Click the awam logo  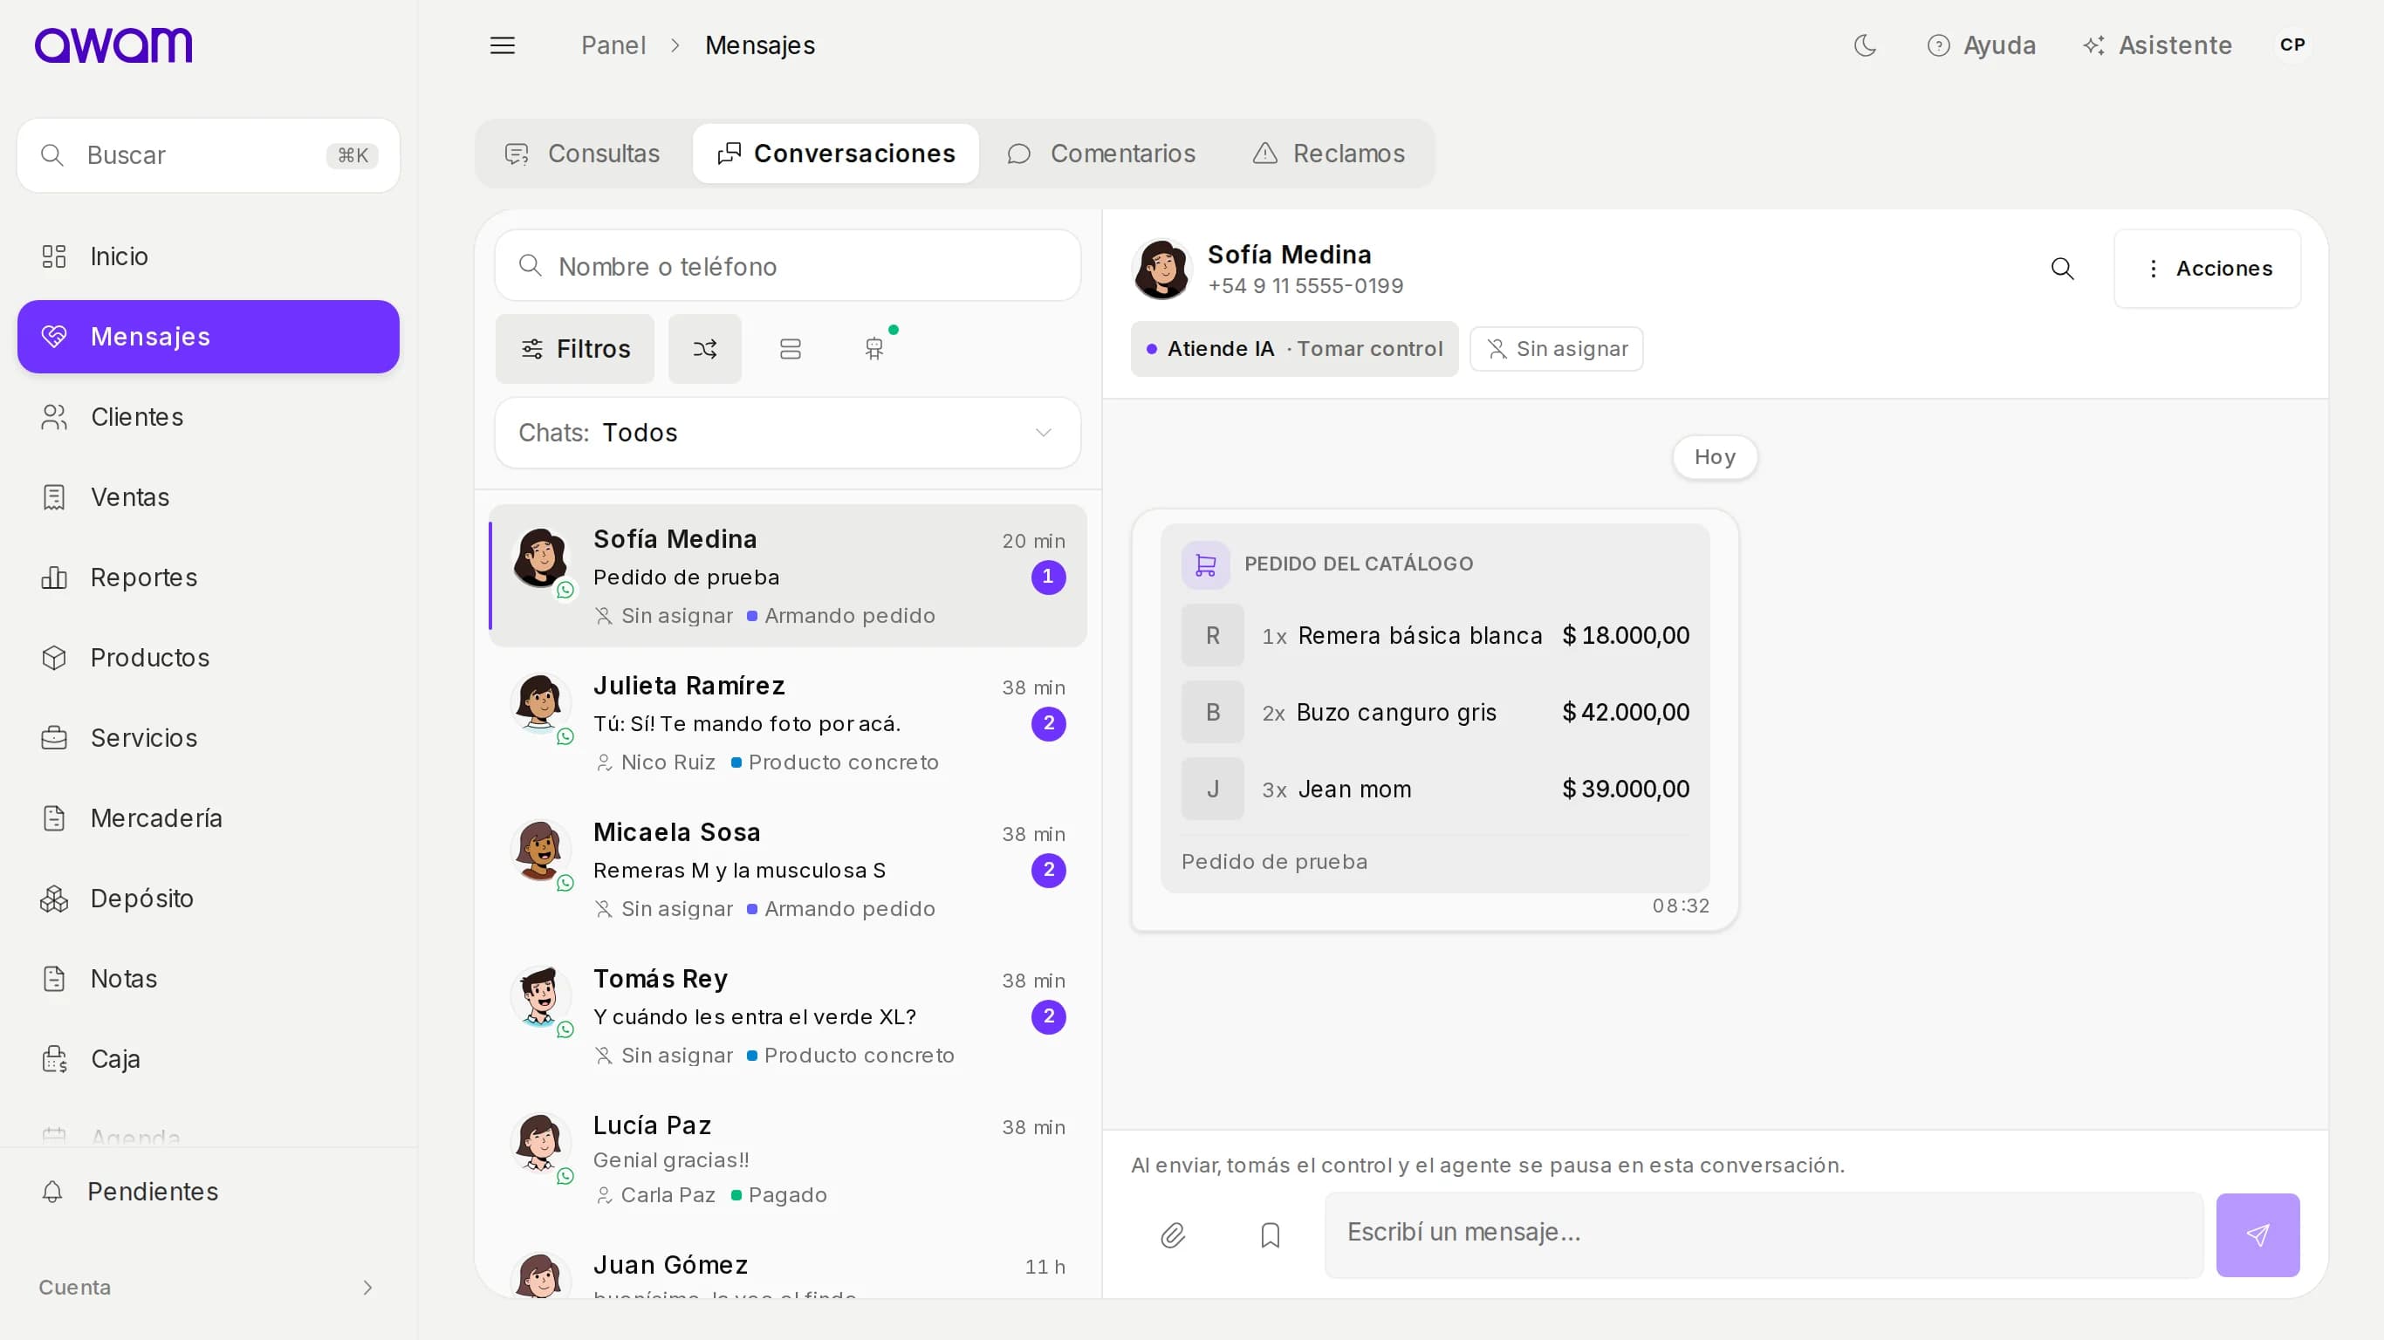click(113, 45)
